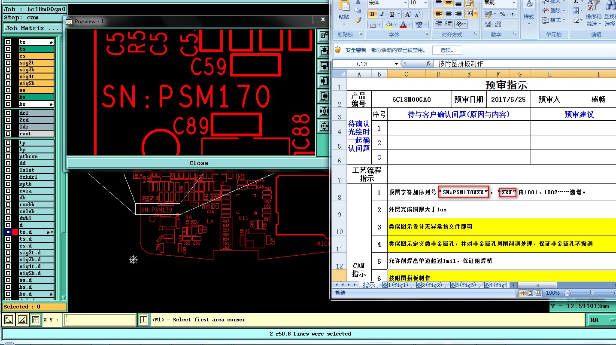Click the Popview pan left icon
Viewport: 616px width, 345px height.
tap(323, 80)
